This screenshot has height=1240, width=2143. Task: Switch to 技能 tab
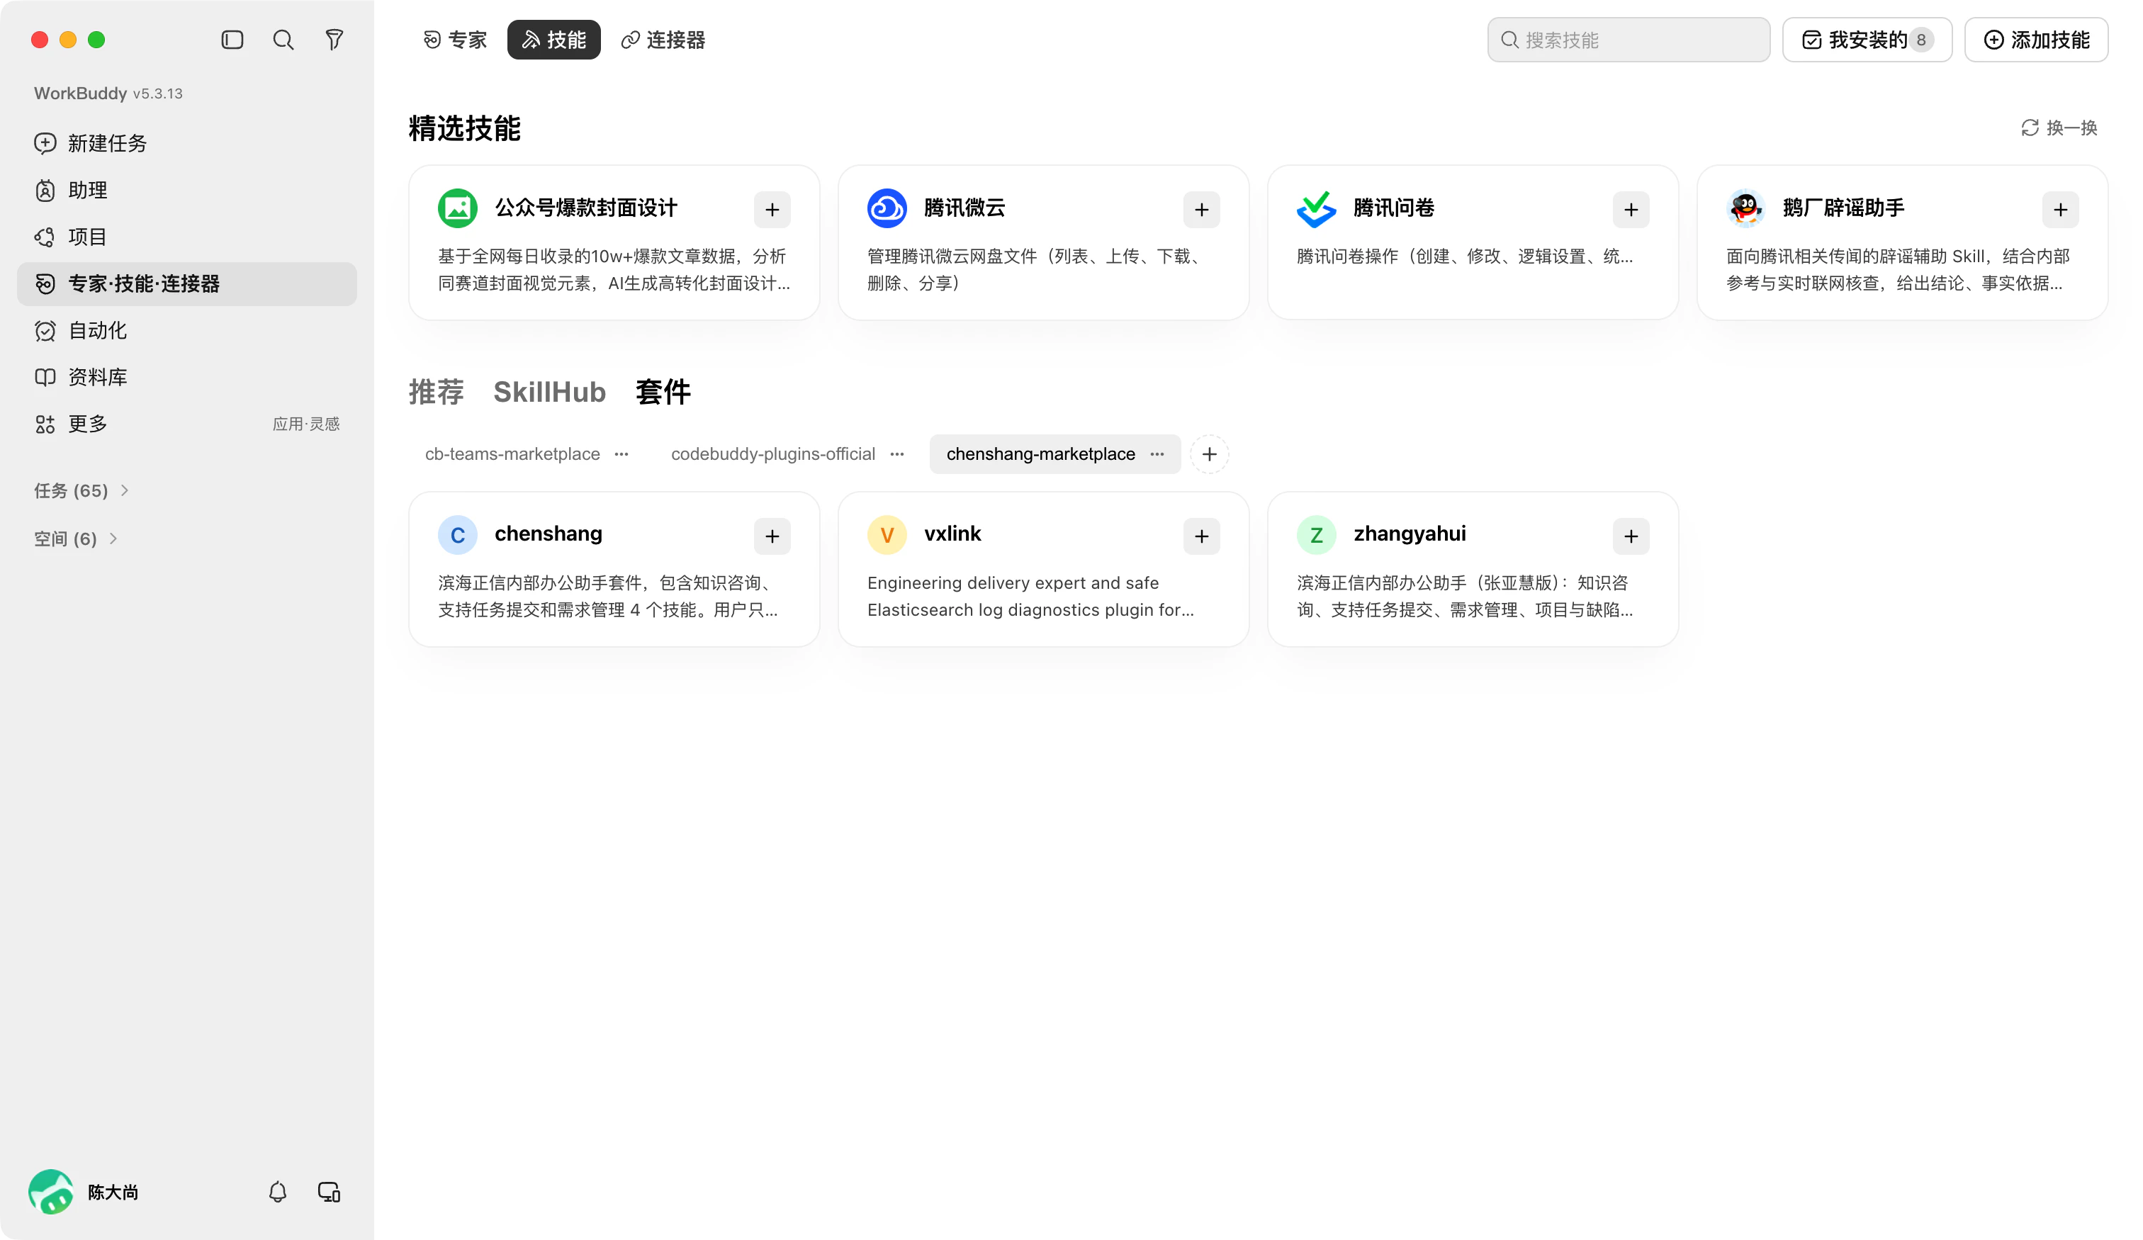point(553,40)
